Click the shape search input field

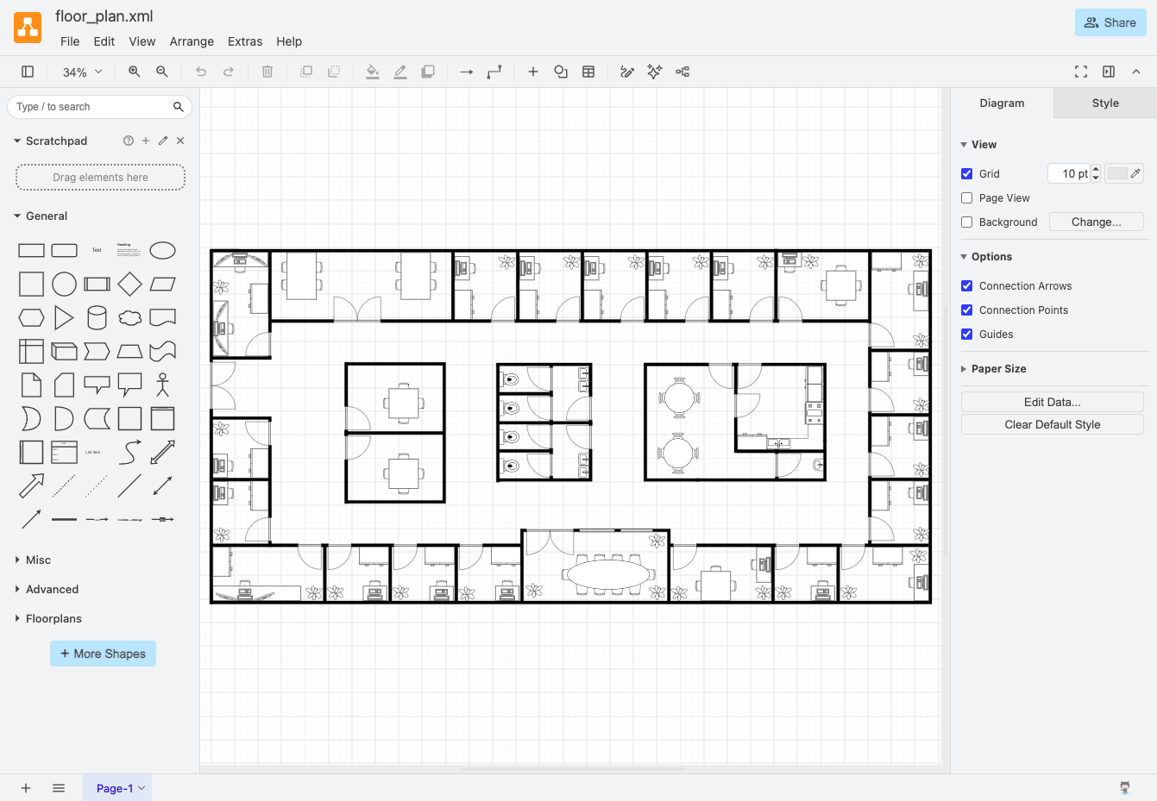click(99, 107)
